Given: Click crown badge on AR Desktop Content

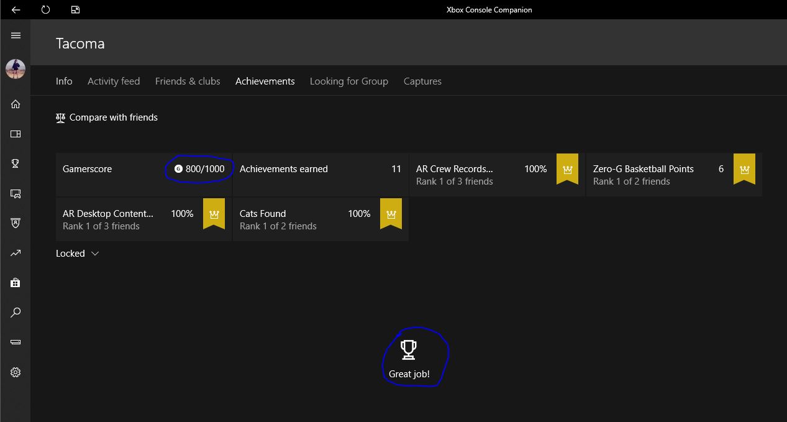Looking at the screenshot, I should pos(214,214).
